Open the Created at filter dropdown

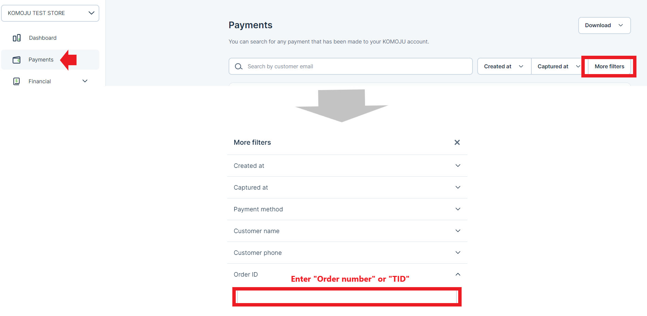coord(503,67)
